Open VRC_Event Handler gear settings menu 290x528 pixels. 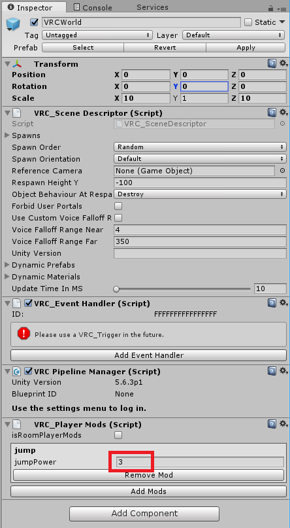(x=283, y=303)
